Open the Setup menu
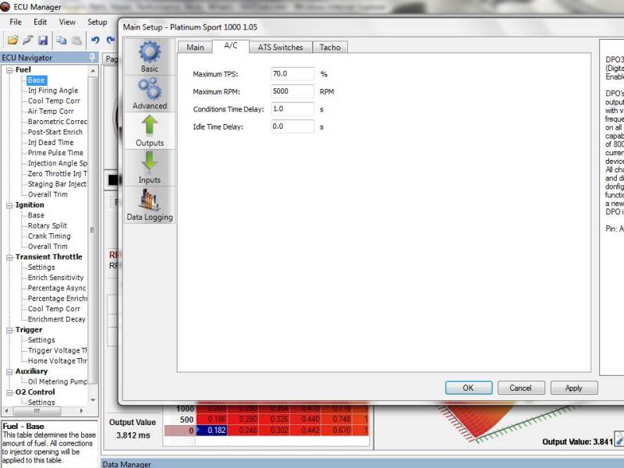Image resolution: width=624 pixels, height=468 pixels. pos(97,22)
